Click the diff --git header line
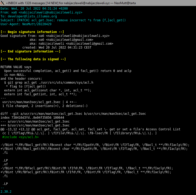 point(73,114)
